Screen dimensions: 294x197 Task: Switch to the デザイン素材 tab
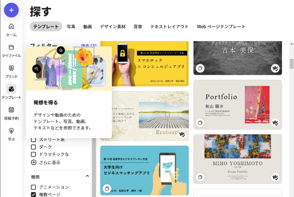[113, 26]
